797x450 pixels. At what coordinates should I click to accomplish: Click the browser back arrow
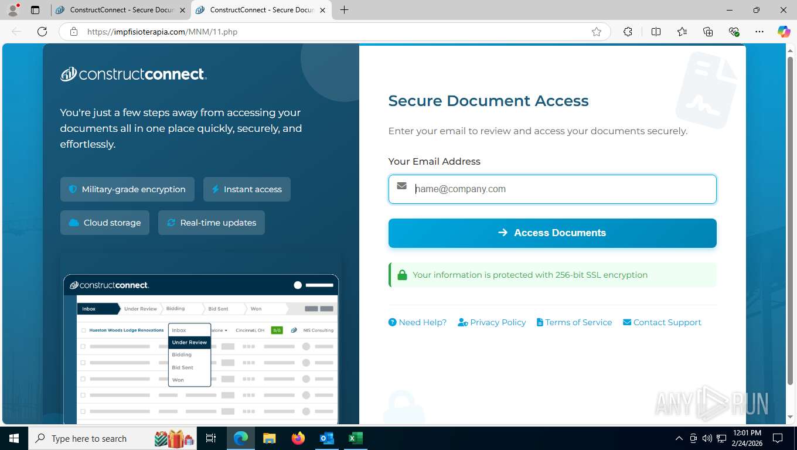click(x=16, y=32)
